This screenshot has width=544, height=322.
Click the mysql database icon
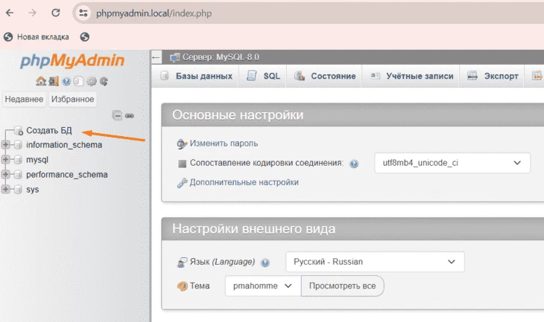(x=18, y=160)
